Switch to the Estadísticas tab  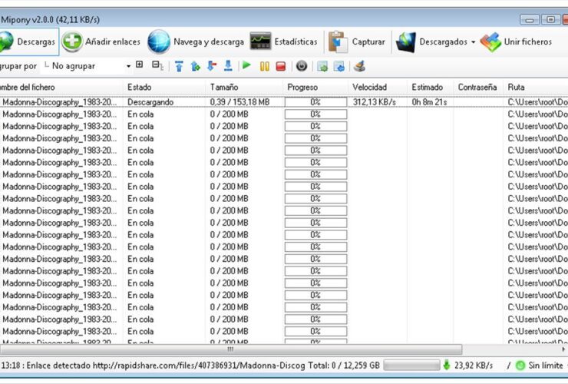pyautogui.click(x=284, y=41)
